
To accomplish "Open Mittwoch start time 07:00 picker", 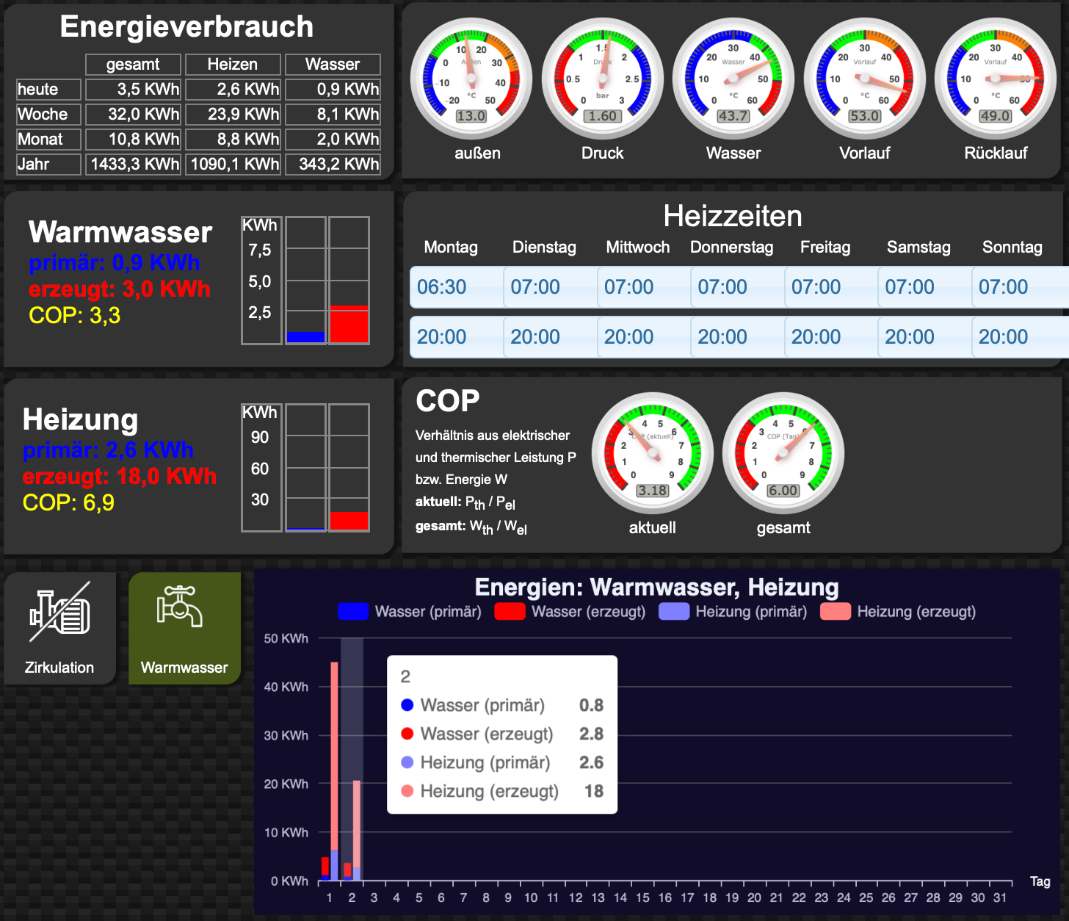I will click(x=643, y=287).
